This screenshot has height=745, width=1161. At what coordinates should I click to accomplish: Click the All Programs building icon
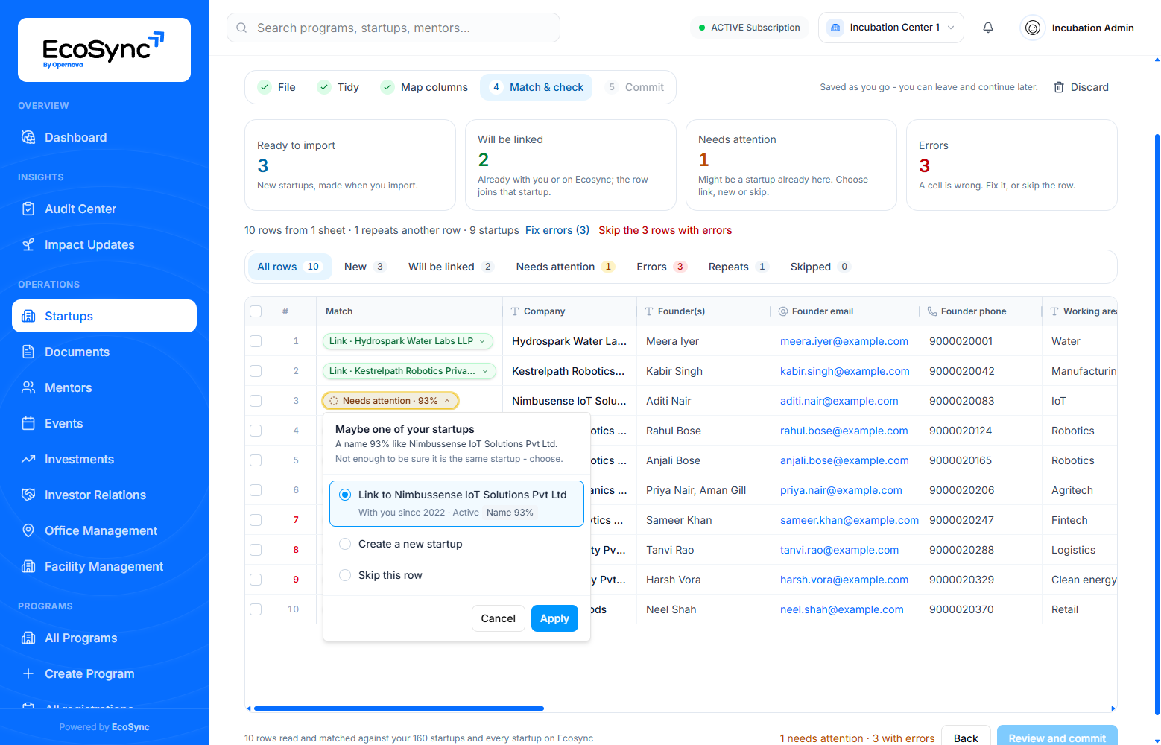click(x=28, y=638)
